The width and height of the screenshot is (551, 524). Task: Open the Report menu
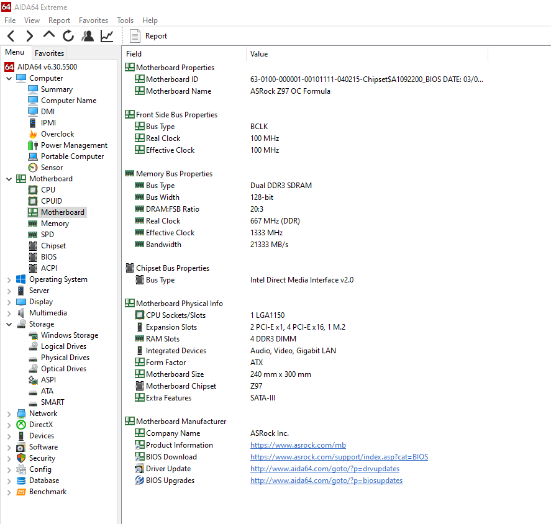(x=59, y=20)
